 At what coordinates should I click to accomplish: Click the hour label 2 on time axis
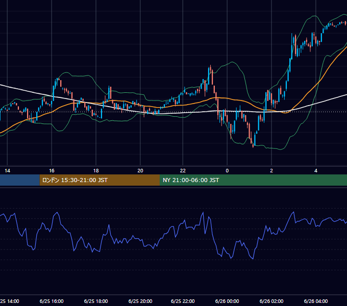pyautogui.click(x=271, y=171)
